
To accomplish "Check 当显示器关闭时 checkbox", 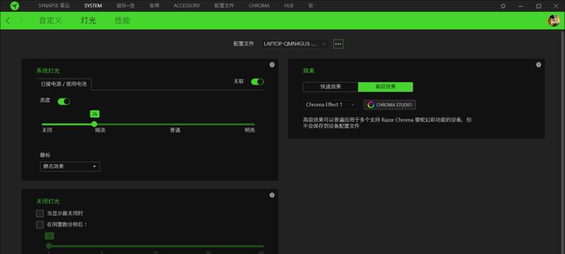I will tap(39, 213).
